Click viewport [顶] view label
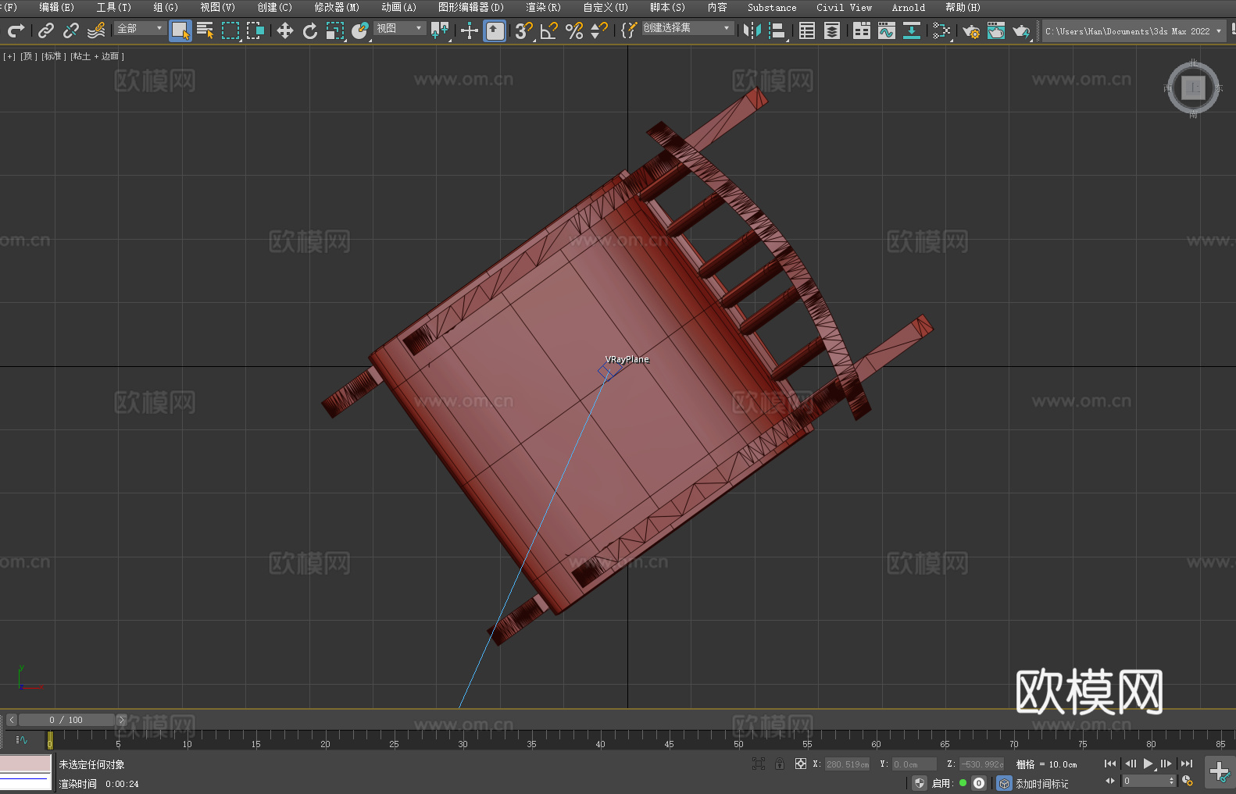The width and height of the screenshot is (1236, 794). point(28,56)
